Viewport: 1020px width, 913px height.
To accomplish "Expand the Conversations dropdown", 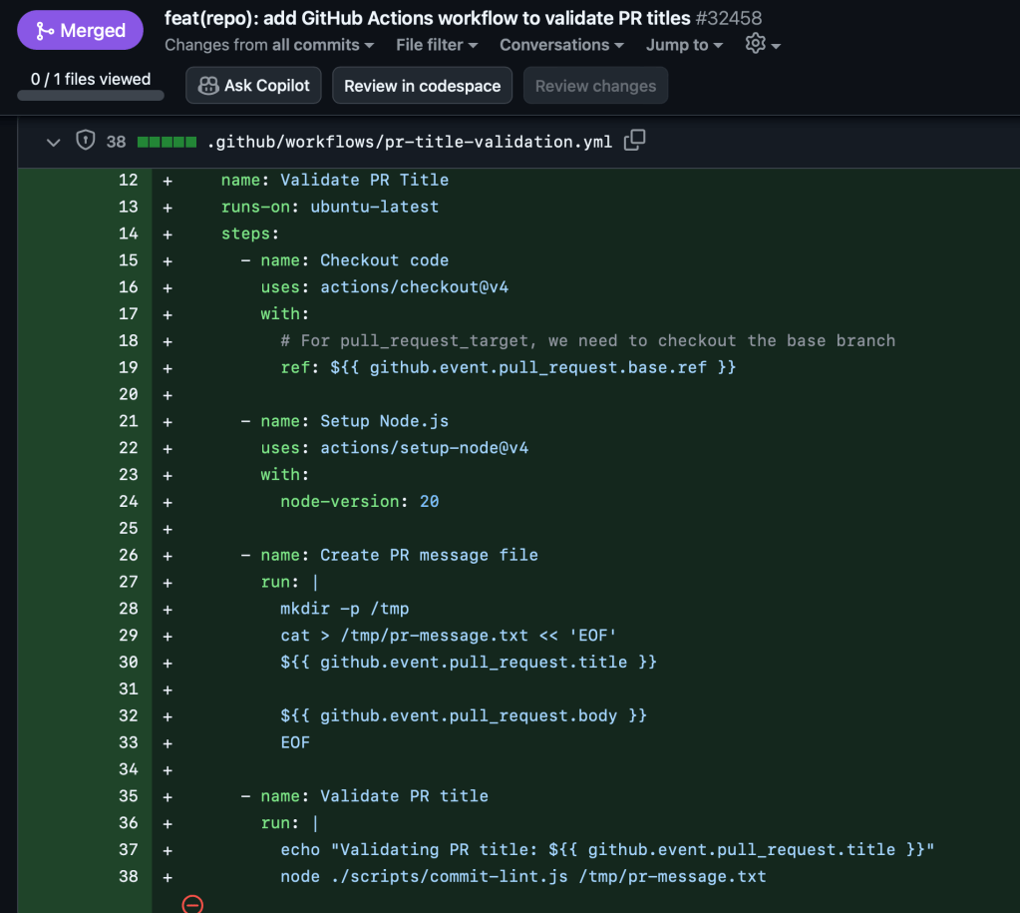I will [561, 45].
